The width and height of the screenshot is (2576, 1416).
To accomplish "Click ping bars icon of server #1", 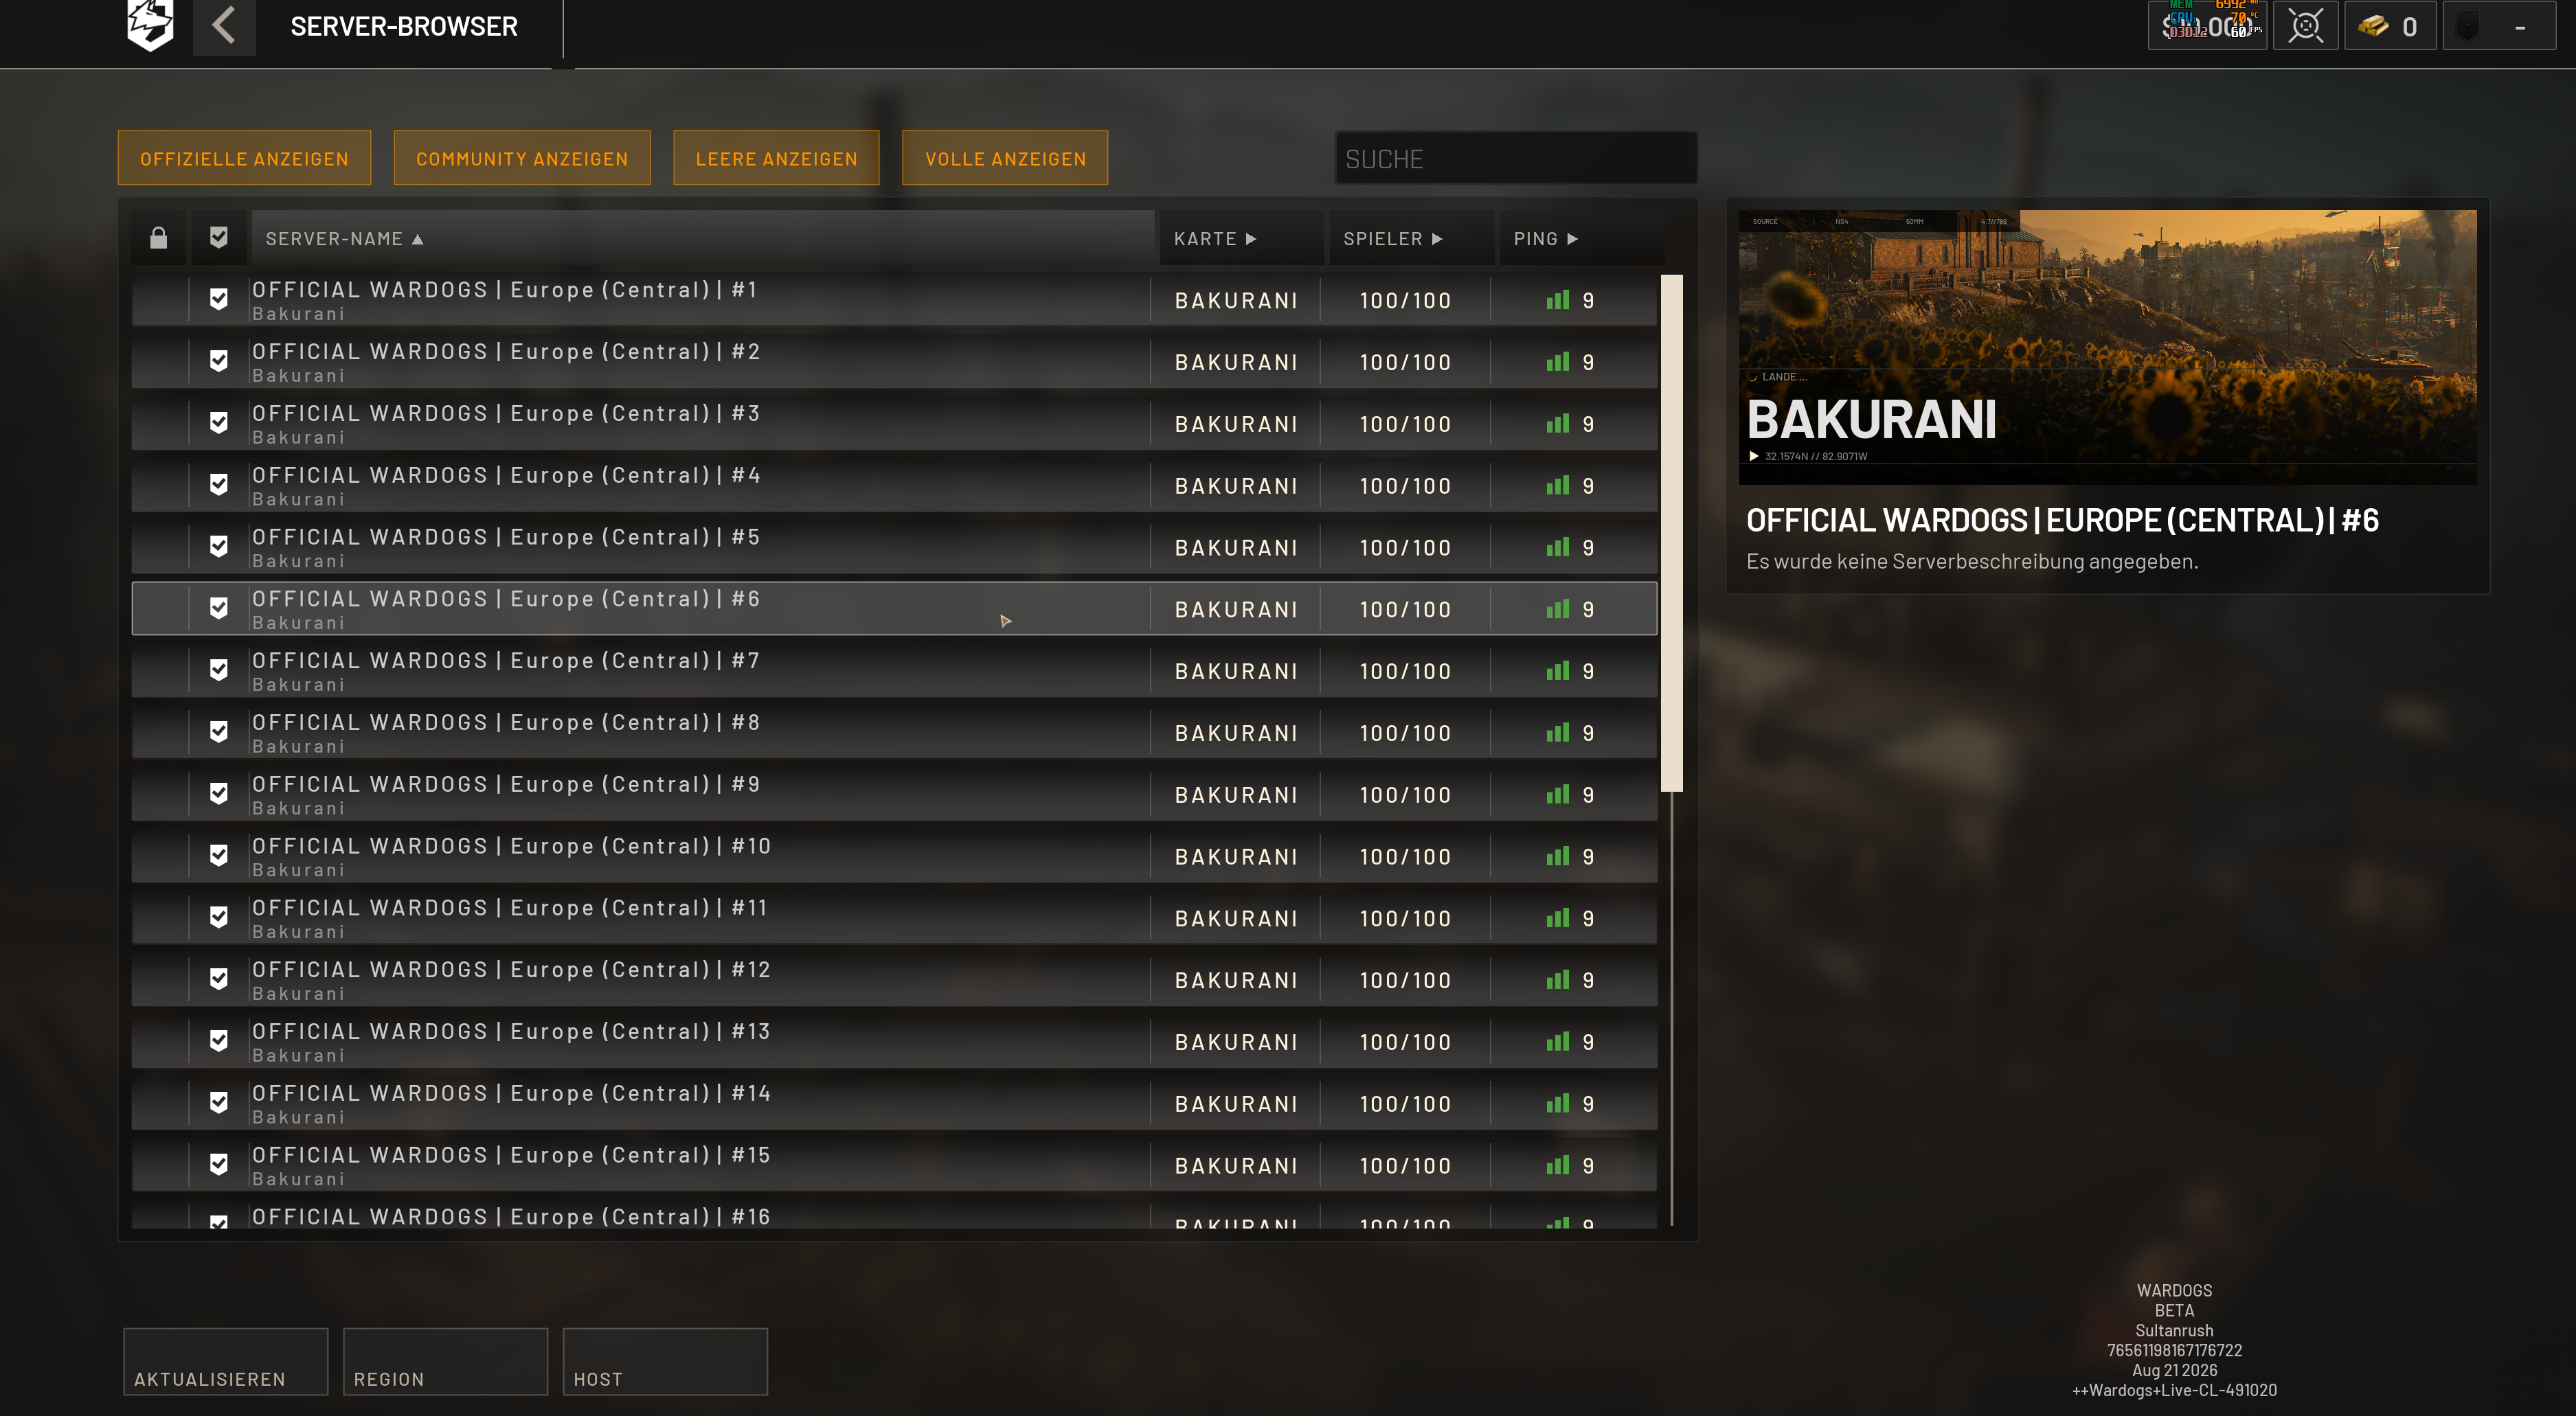I will [1557, 300].
